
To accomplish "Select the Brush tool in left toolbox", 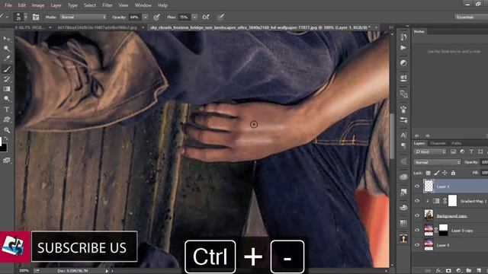I will tap(7, 69).
